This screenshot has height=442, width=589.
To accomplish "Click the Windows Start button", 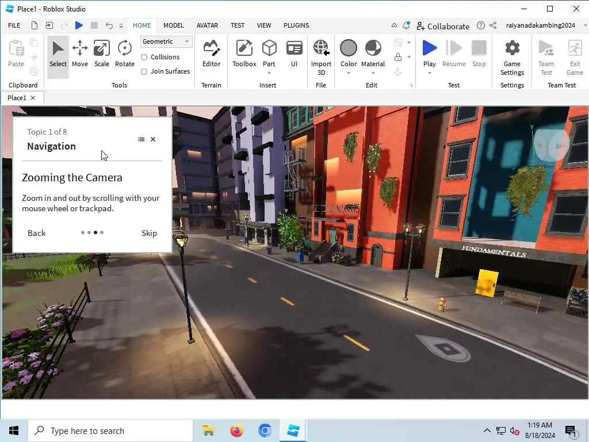I will [14, 430].
